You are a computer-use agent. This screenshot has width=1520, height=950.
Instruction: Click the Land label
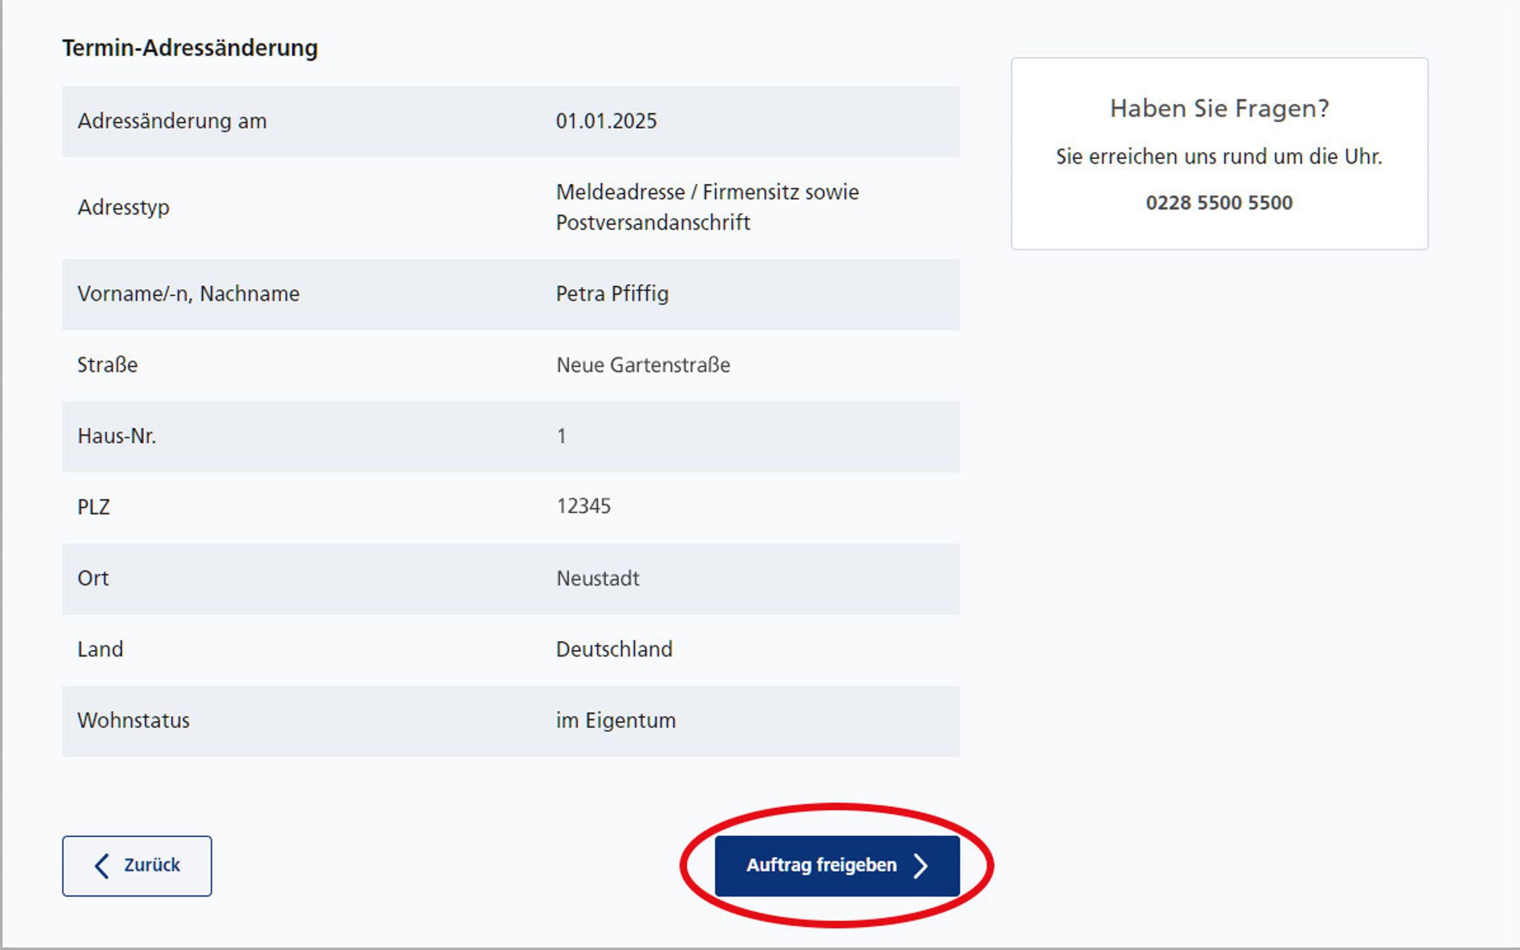pos(100,649)
